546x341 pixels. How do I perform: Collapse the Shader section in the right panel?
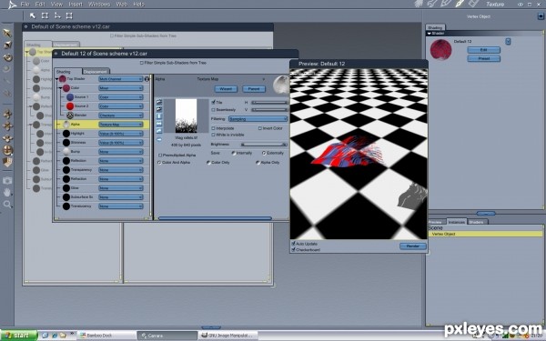pos(430,34)
